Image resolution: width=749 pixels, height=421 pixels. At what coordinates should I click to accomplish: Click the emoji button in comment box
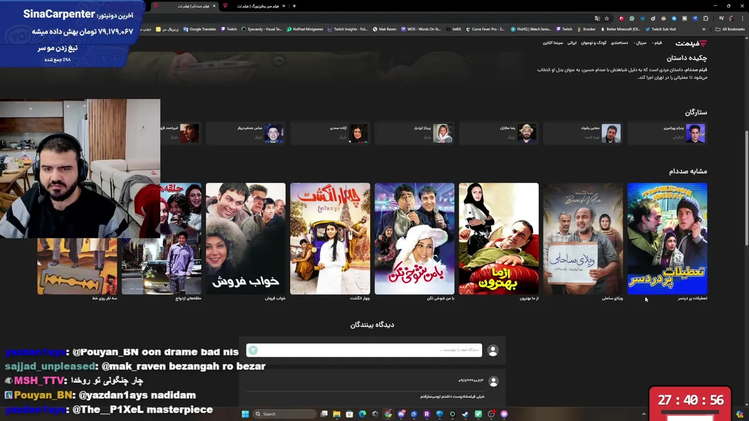tap(253, 350)
